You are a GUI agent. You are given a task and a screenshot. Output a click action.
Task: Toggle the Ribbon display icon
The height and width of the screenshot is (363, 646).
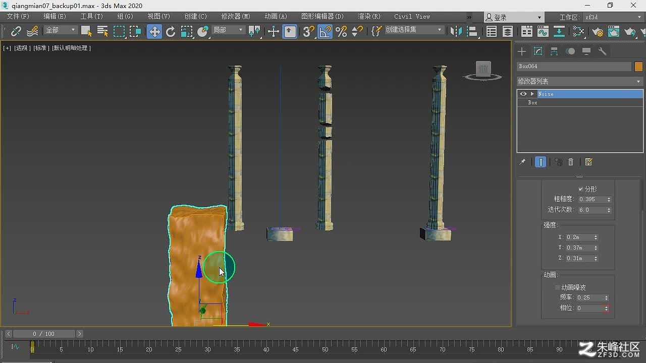point(526,31)
